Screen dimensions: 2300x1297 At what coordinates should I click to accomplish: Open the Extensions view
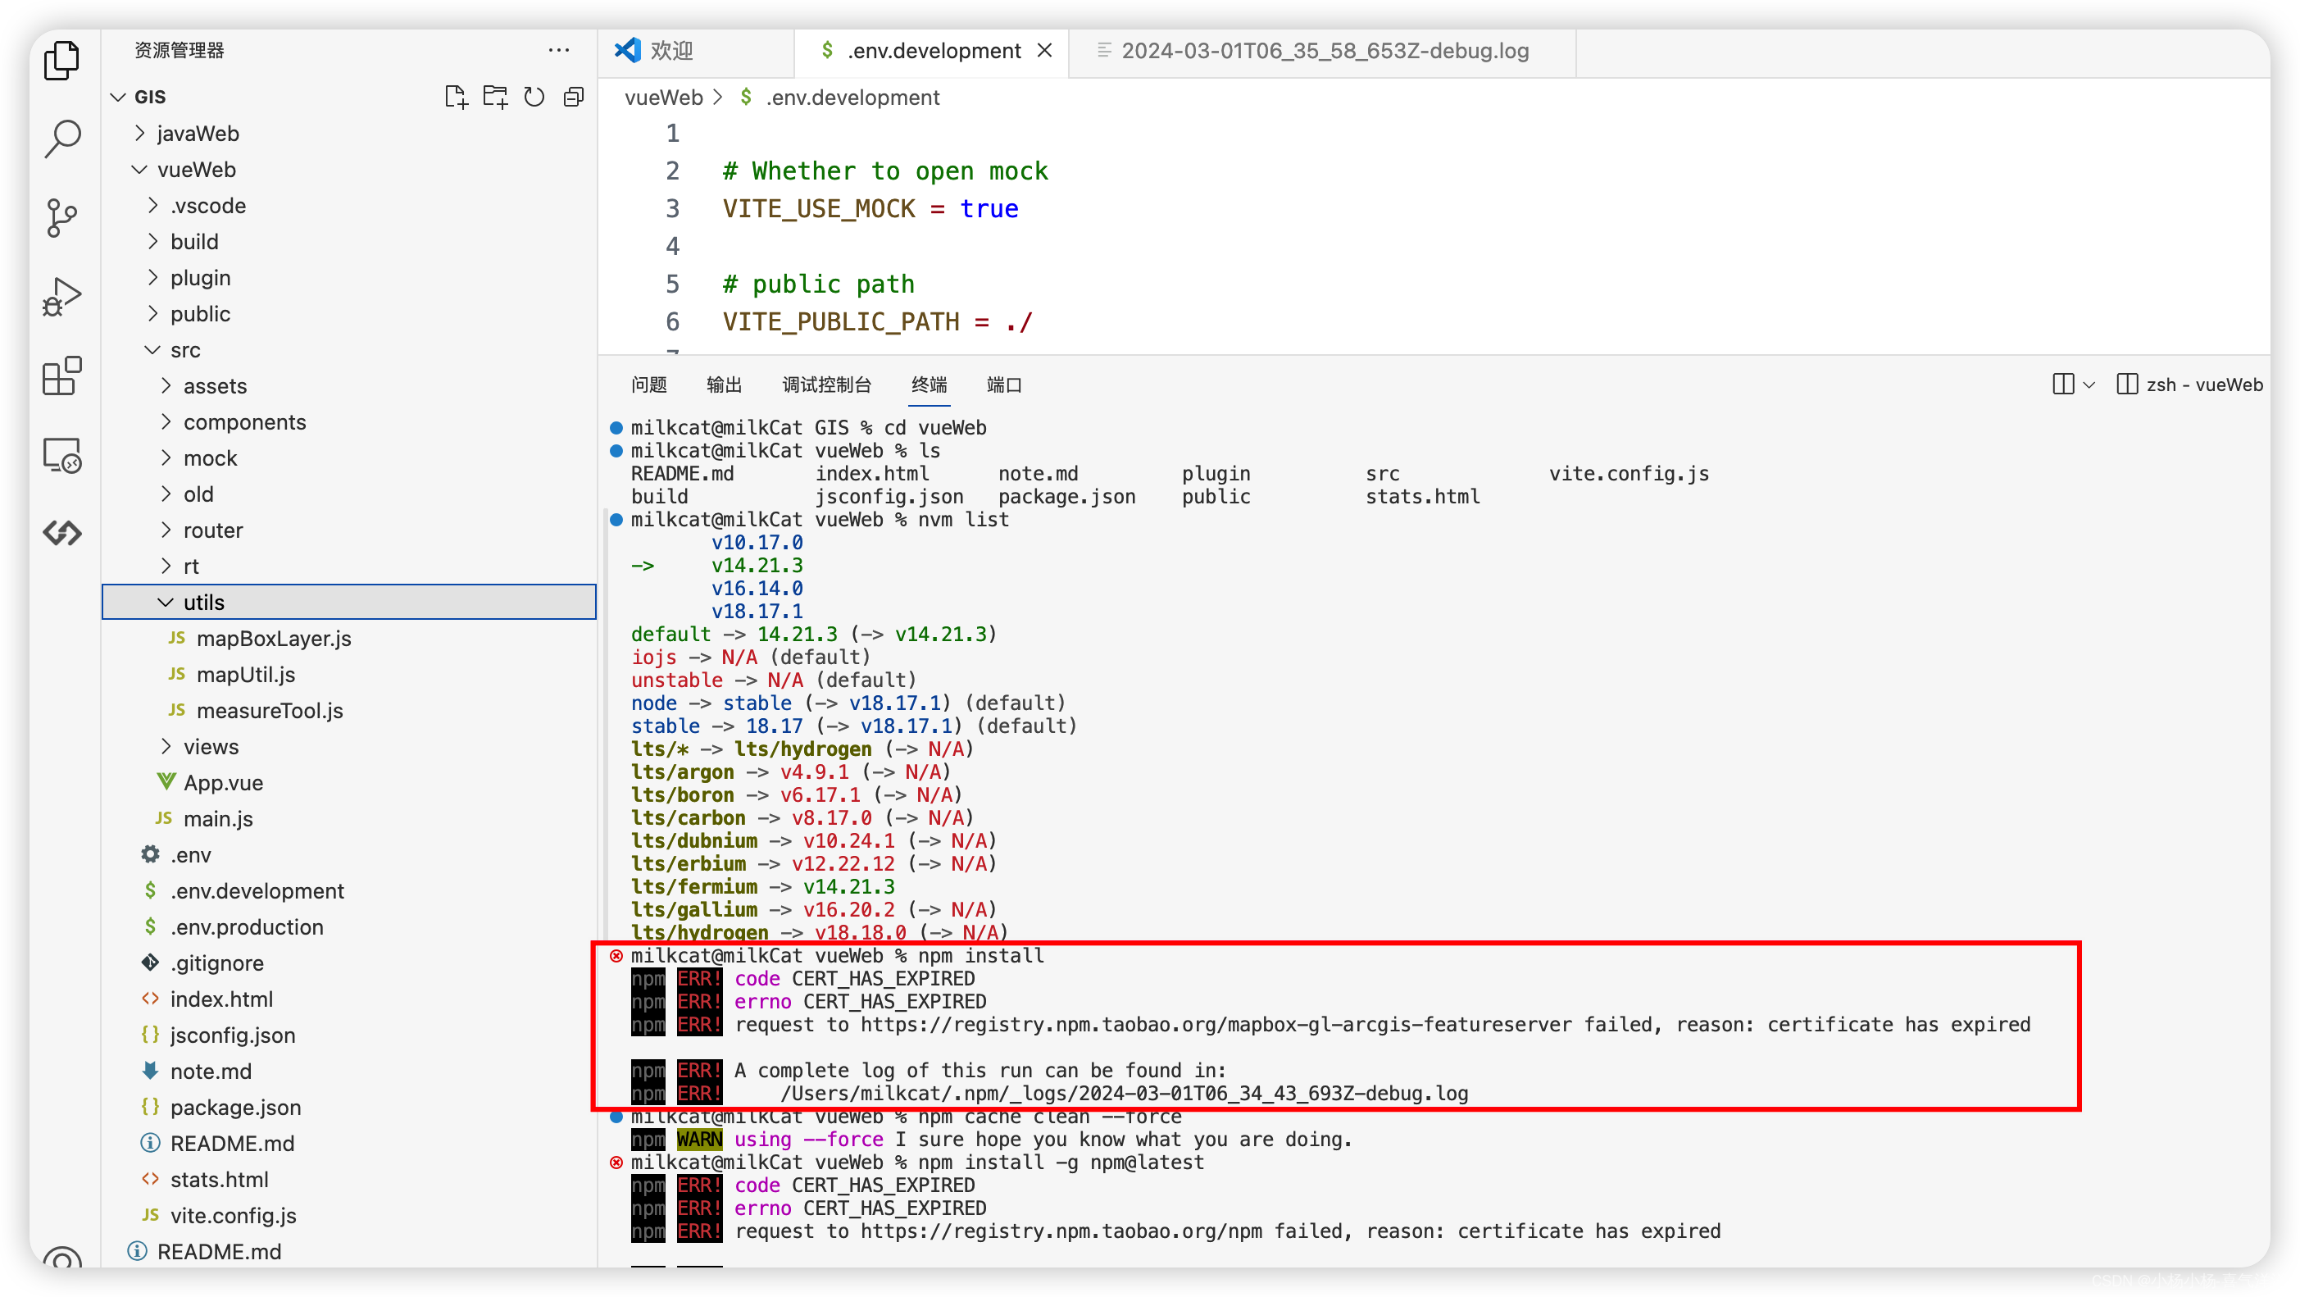coord(61,376)
